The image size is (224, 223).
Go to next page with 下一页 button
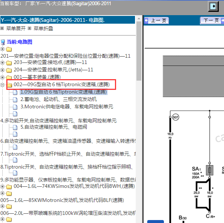click(x=212, y=20)
